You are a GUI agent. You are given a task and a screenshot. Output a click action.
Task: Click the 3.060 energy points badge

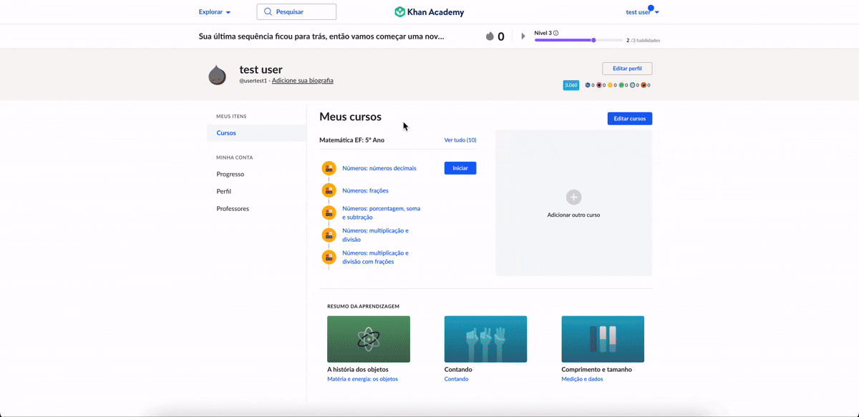tap(571, 85)
